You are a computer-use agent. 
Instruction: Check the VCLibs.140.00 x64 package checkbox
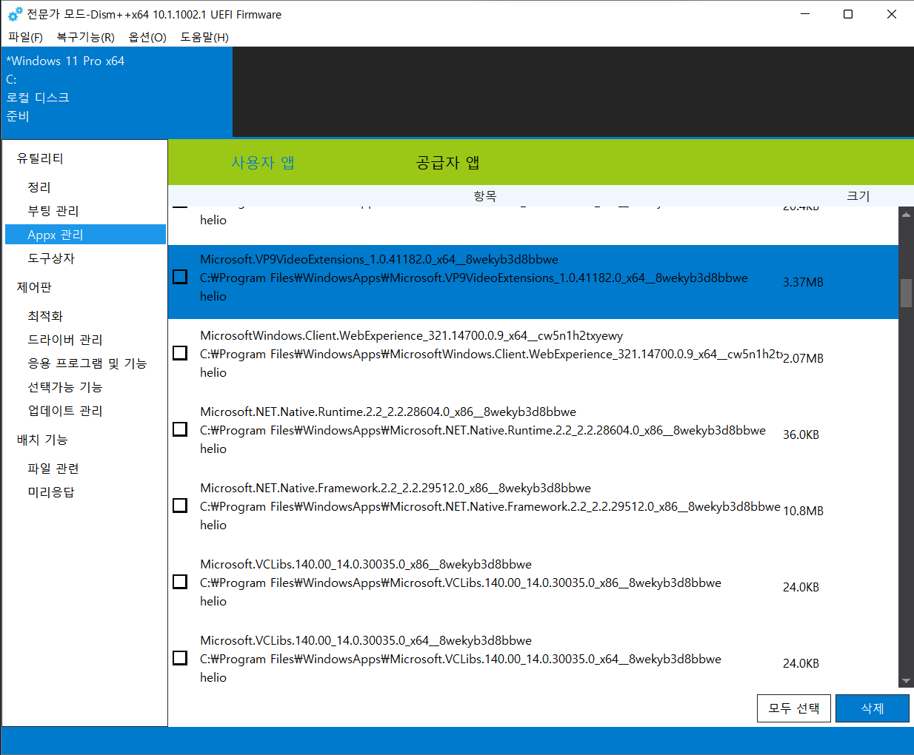(x=180, y=658)
